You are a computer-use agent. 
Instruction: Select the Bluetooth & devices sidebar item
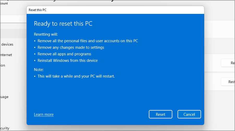[x=7, y=44]
